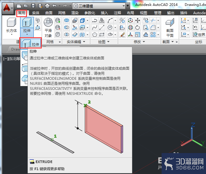Image resolution: width=206 pixels, height=174 pixels.
Task: Select the Slice solid tool icon
Action: click(x=75, y=27)
